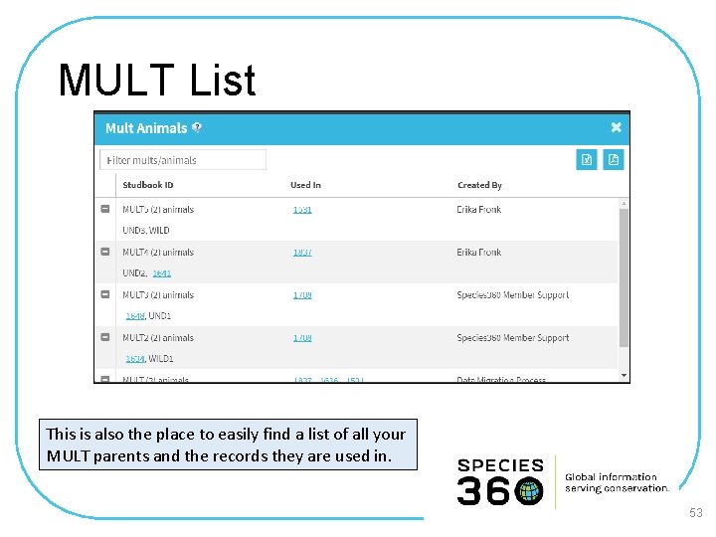
Task: Open animal link before UND1
Action: (x=135, y=315)
